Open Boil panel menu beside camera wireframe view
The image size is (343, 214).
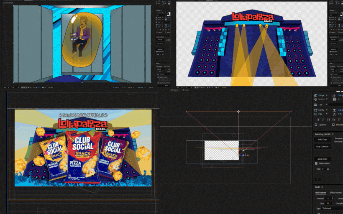pyautogui.click(x=322, y=187)
